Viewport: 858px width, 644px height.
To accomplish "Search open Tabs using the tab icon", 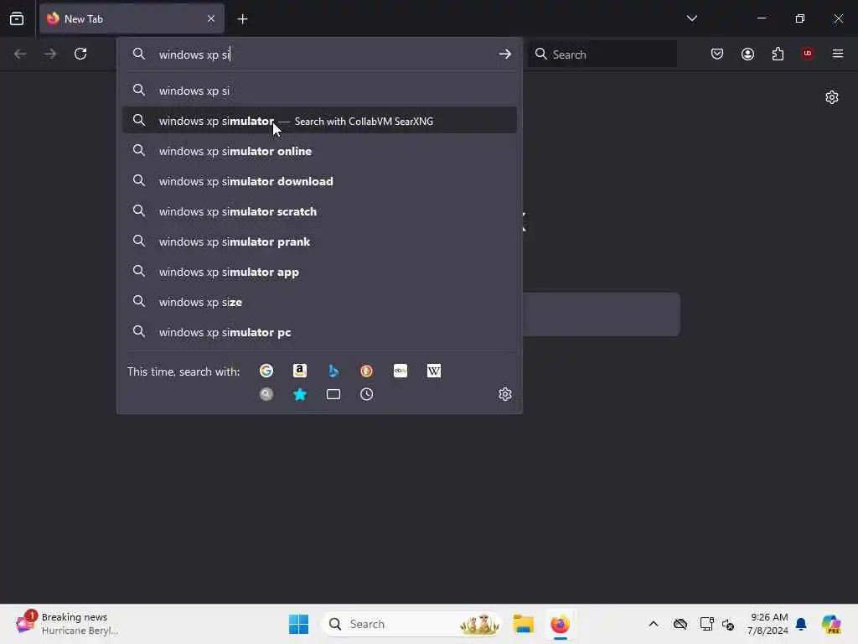I will (333, 394).
